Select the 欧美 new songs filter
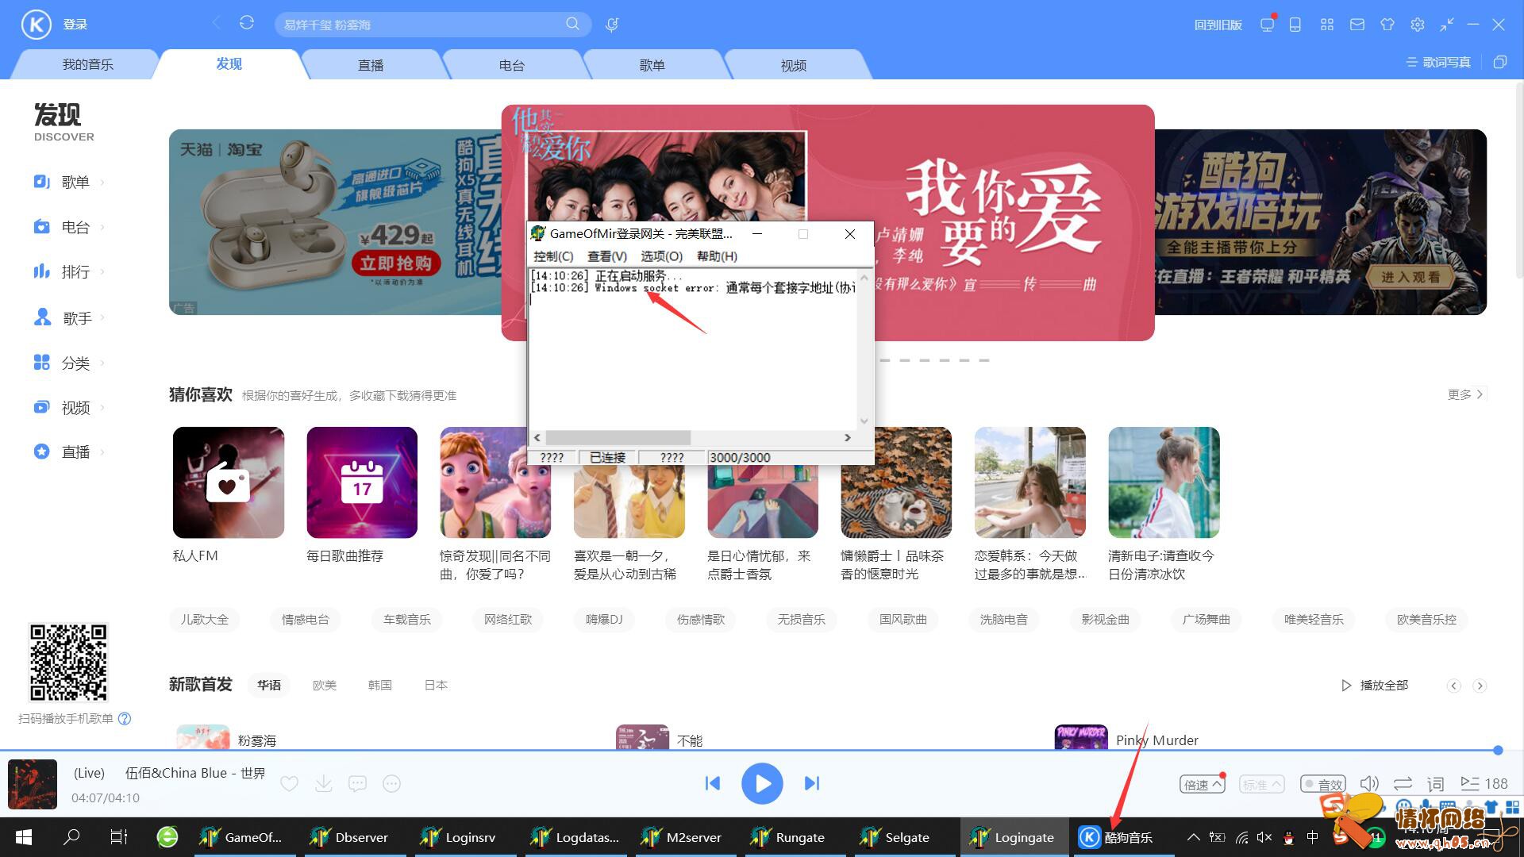The width and height of the screenshot is (1524, 857). click(325, 685)
